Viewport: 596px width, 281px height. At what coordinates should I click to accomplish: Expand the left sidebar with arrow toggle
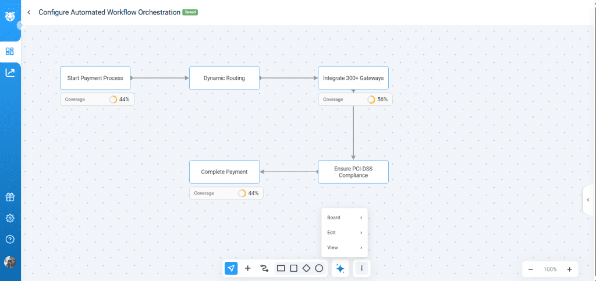click(20, 26)
